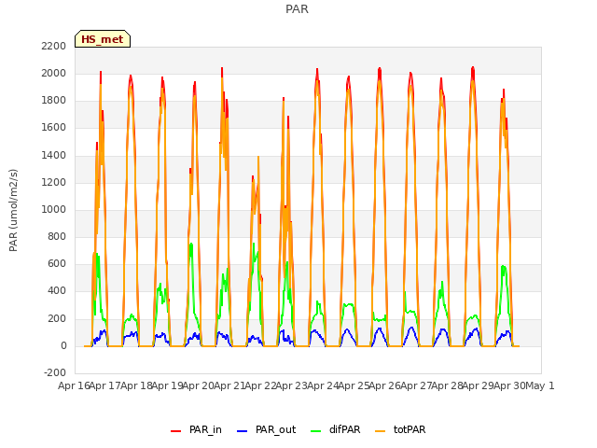The image size is (597, 448).
Task: Click the 1200 y-axis tick label
Action: (54, 182)
